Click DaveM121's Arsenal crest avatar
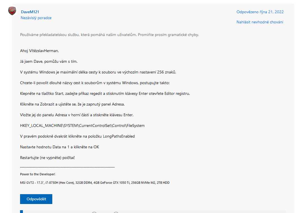The image size is (297, 213). click(12, 11)
